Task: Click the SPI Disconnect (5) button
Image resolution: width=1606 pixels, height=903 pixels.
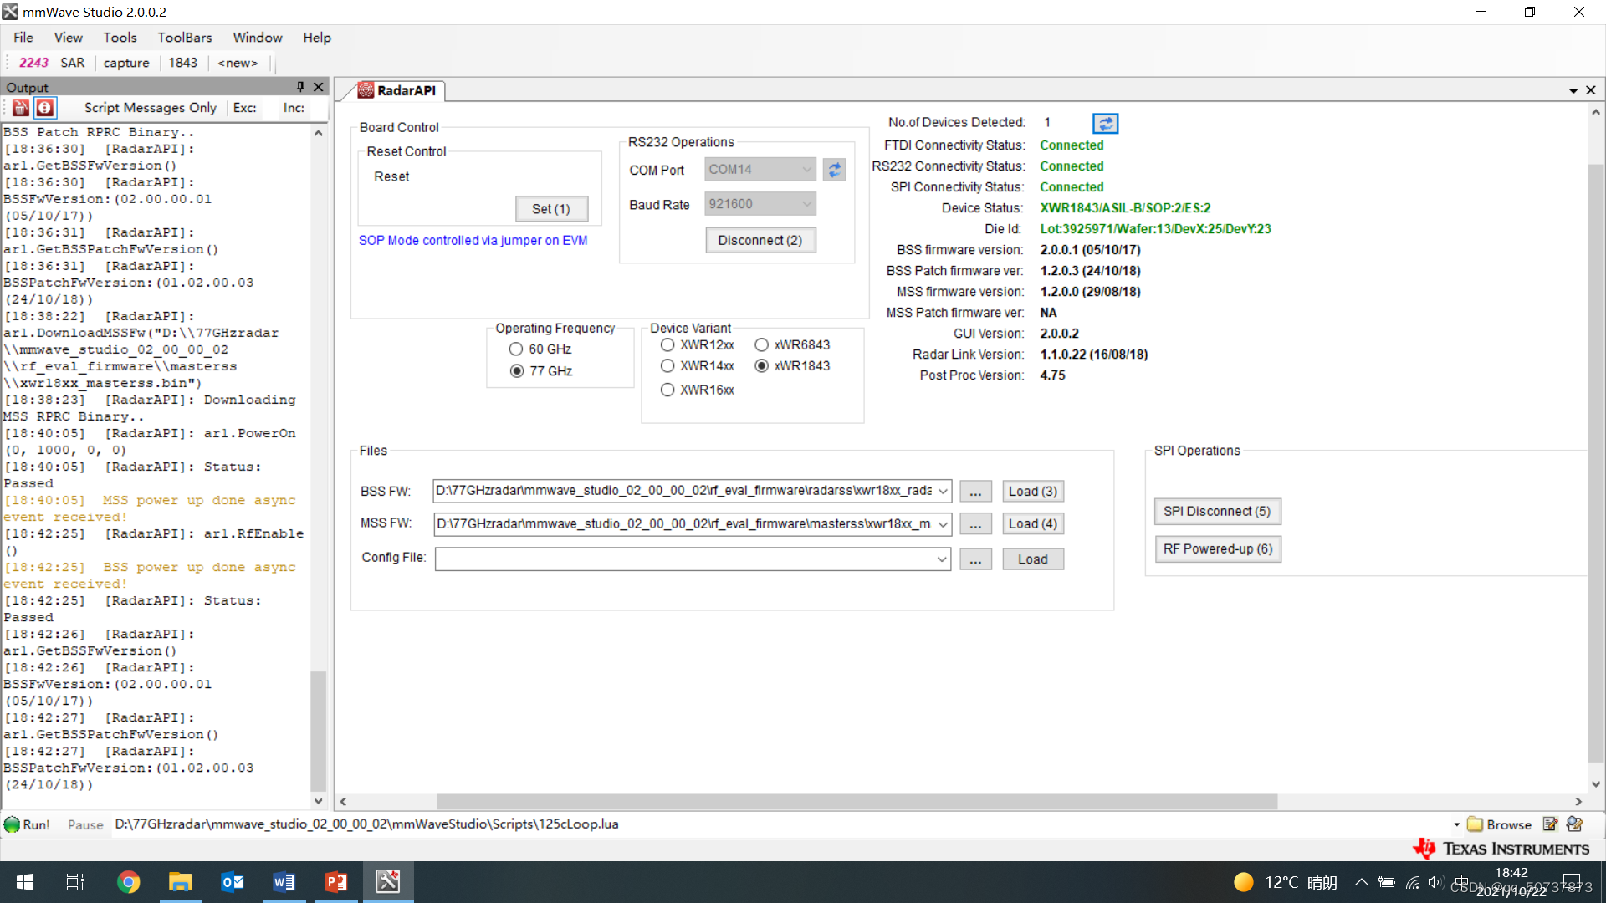Action: point(1216,512)
